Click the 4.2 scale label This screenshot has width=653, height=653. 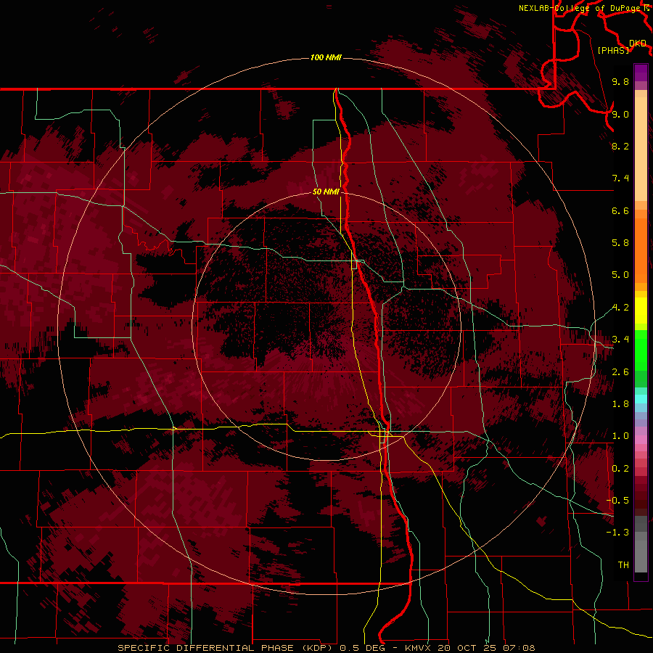[x=620, y=308]
